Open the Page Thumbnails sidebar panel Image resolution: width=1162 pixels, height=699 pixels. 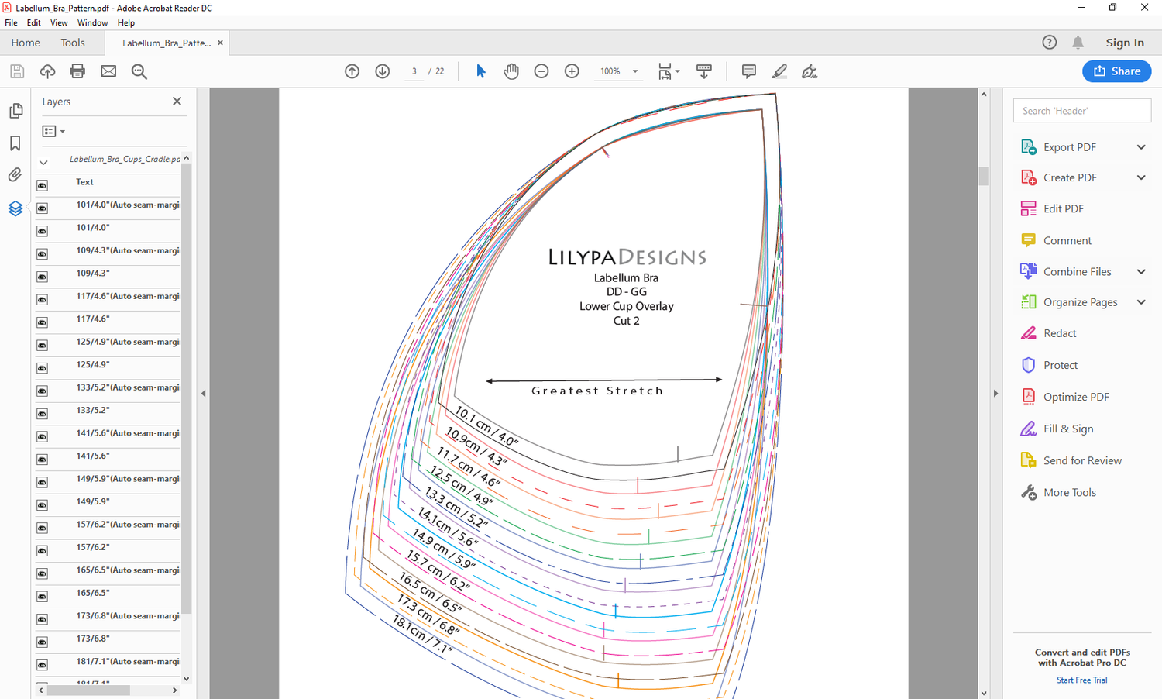(x=15, y=110)
